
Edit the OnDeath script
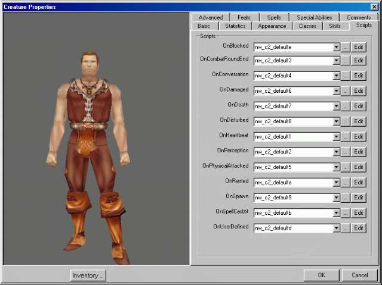359,107
